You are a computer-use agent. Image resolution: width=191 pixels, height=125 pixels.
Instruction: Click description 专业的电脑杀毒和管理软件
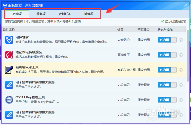tap(62, 42)
